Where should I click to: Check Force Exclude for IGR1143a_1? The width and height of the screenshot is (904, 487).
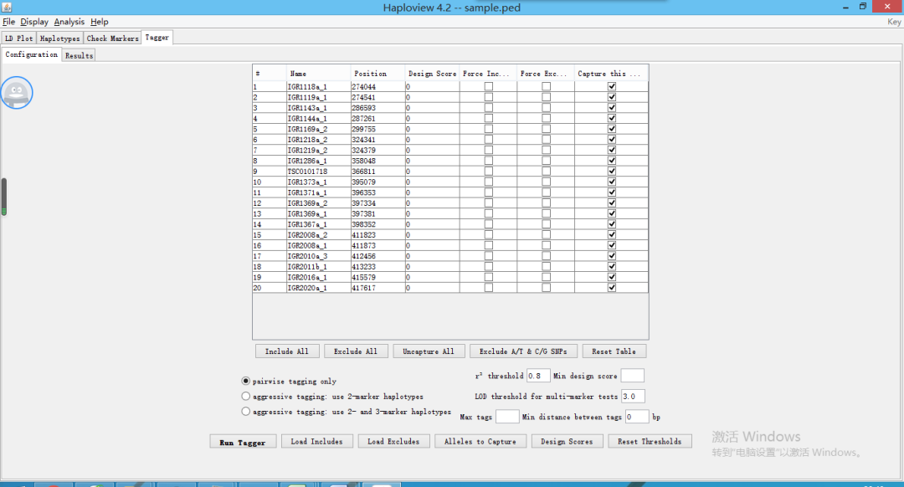coord(546,108)
